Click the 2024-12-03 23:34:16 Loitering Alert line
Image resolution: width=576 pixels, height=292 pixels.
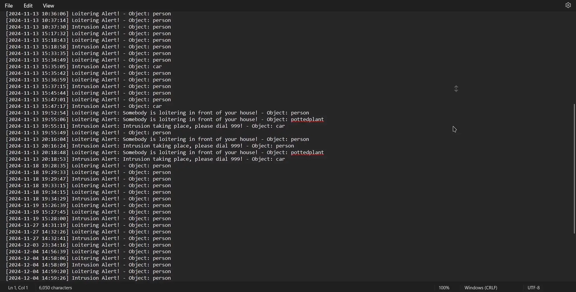pos(89,245)
